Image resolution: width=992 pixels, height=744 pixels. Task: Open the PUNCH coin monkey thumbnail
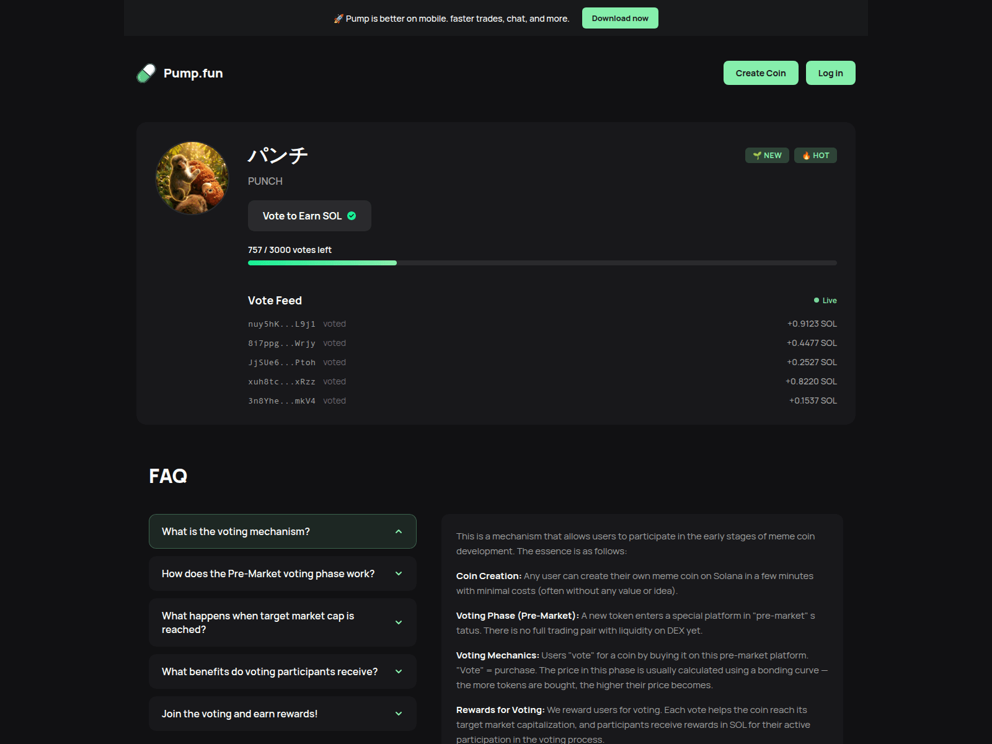tap(192, 179)
